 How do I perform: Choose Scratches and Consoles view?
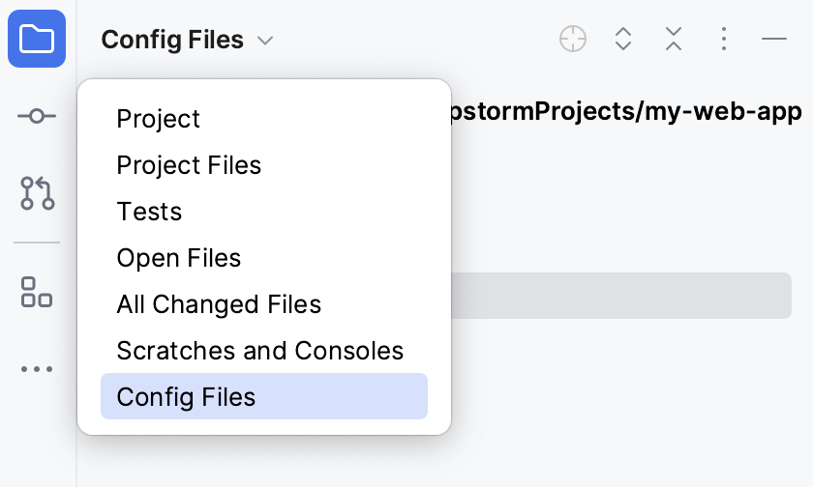(259, 351)
